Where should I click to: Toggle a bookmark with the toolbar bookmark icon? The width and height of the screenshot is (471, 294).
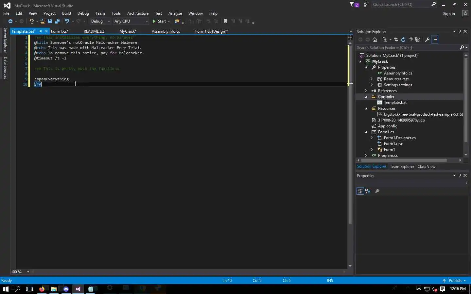[x=225, y=21]
